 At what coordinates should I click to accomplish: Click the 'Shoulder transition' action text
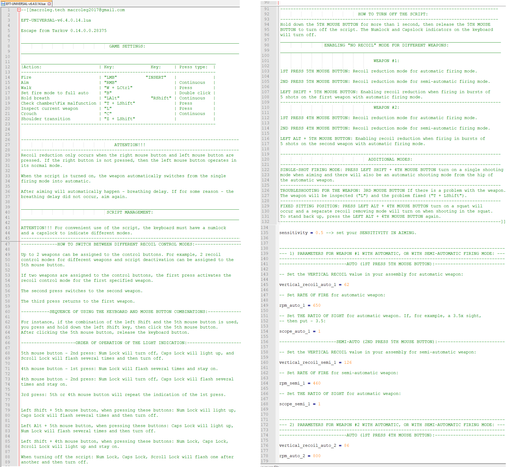46,119
